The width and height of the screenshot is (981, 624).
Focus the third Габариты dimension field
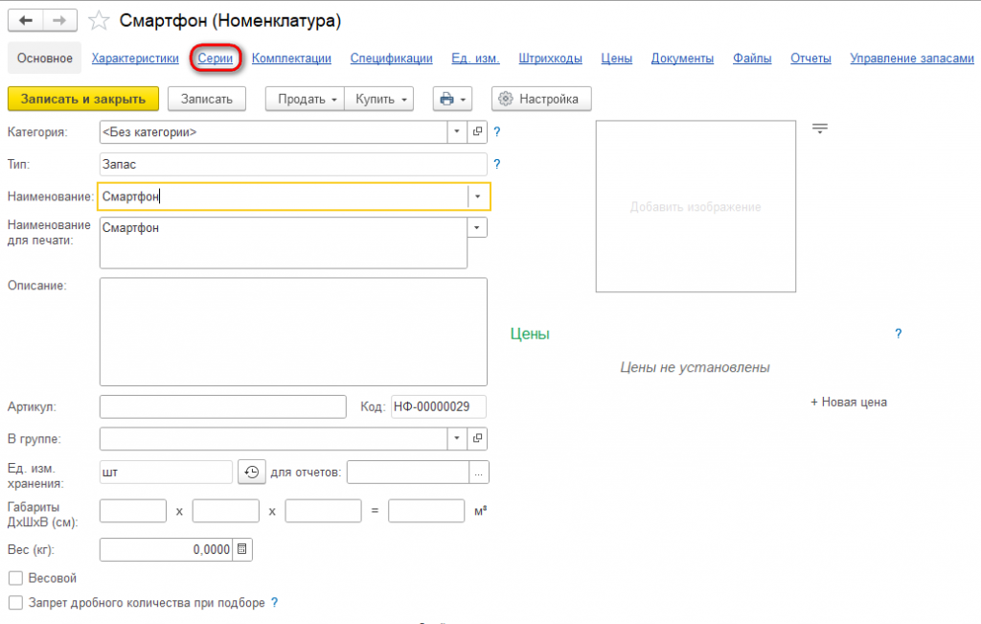[x=323, y=511]
